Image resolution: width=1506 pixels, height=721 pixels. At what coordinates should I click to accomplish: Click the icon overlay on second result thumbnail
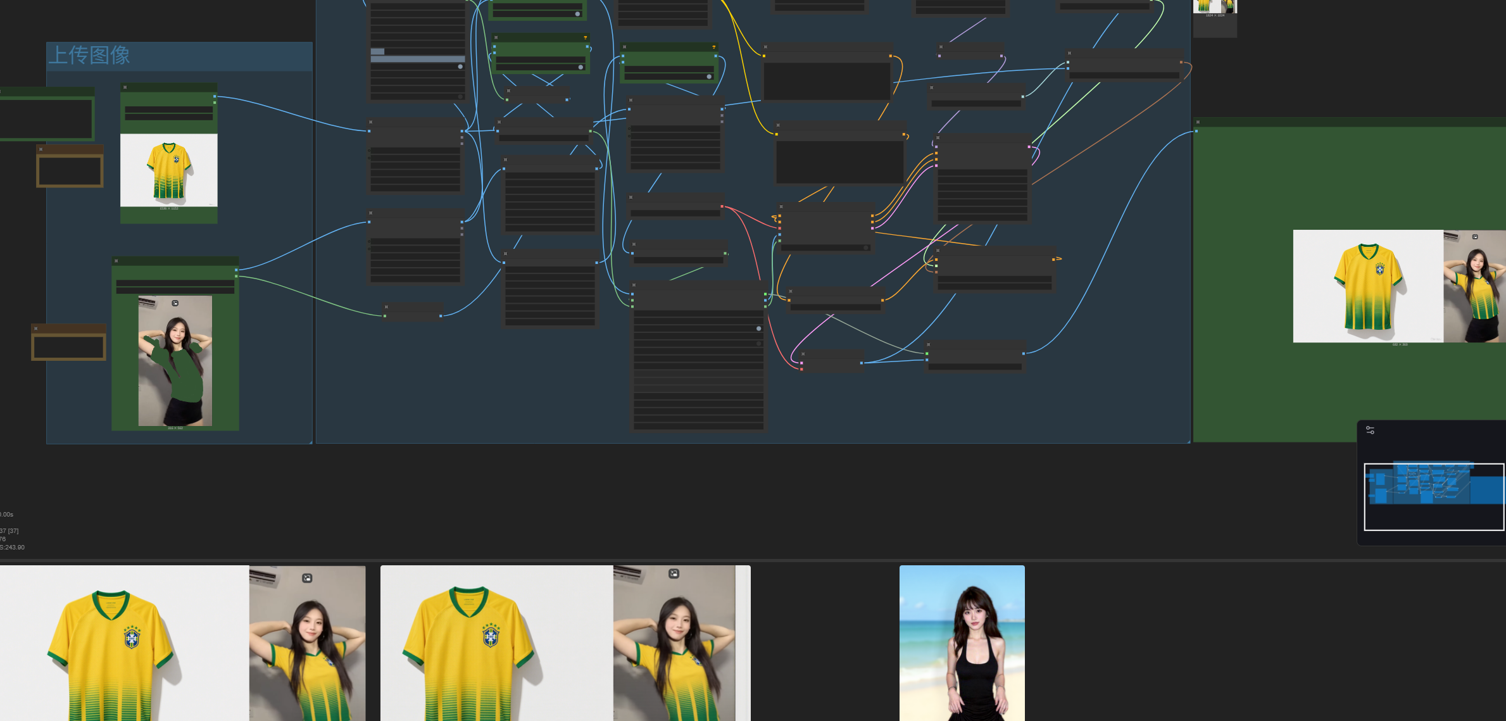[674, 574]
